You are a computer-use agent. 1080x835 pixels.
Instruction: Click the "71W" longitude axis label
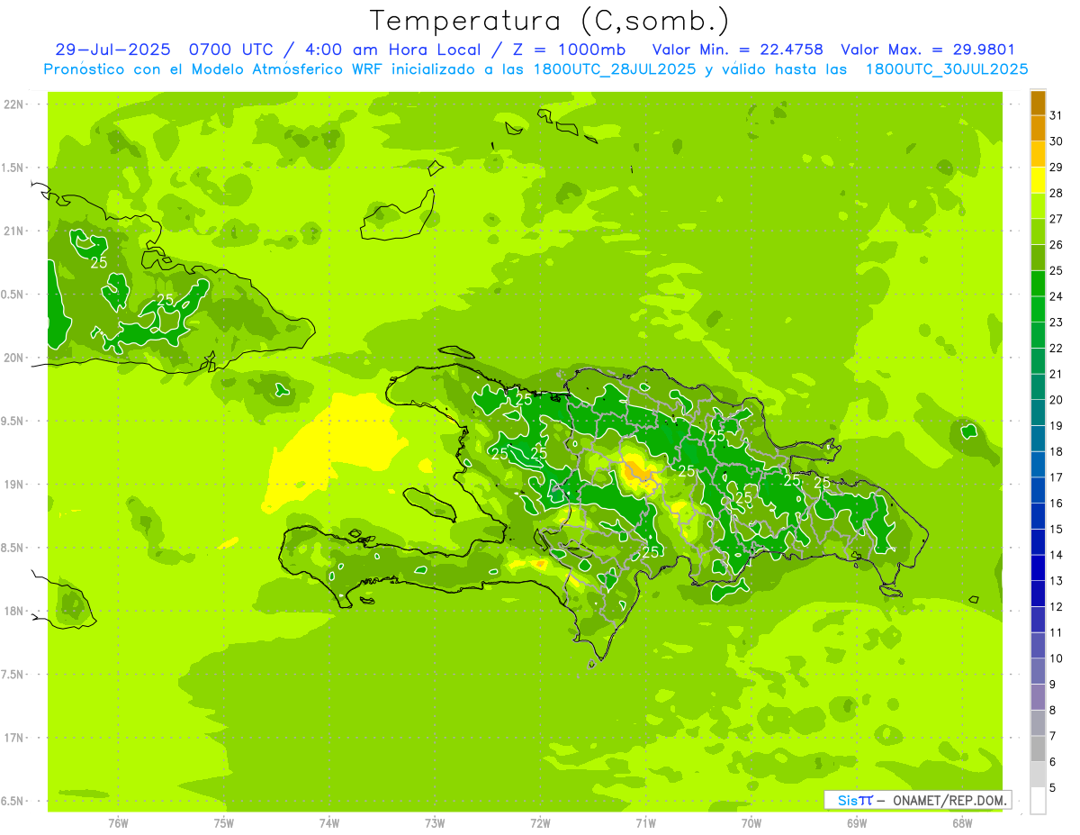[645, 823]
